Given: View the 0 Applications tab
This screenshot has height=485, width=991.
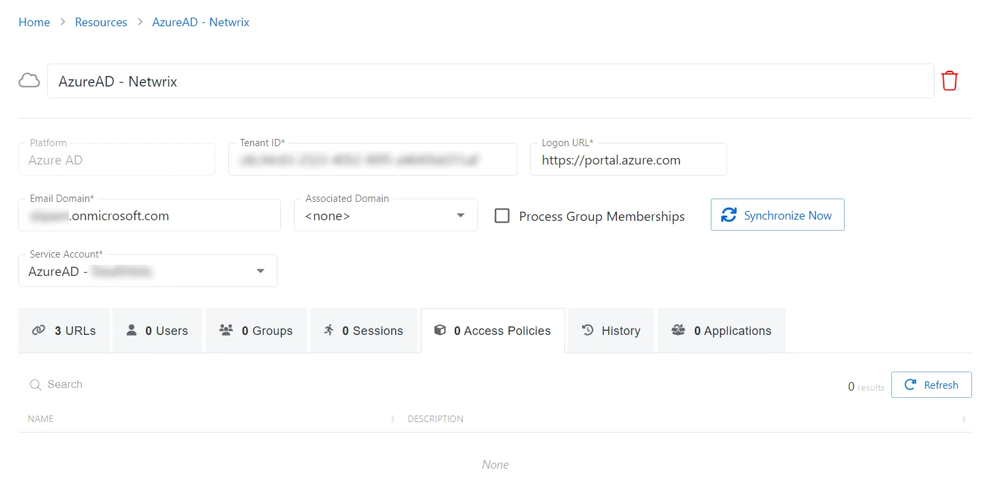Looking at the screenshot, I should [721, 330].
